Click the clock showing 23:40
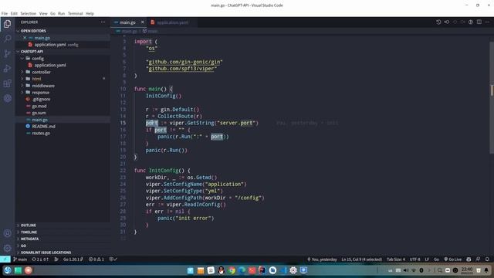 tap(467, 270)
